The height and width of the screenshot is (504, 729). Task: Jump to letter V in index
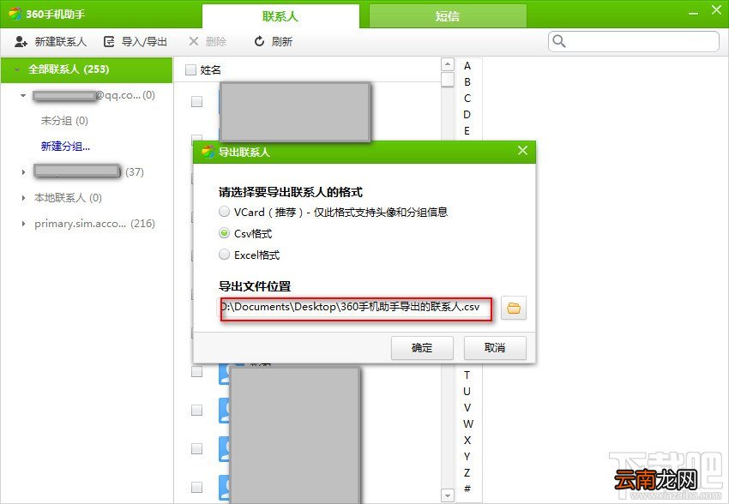[467, 407]
